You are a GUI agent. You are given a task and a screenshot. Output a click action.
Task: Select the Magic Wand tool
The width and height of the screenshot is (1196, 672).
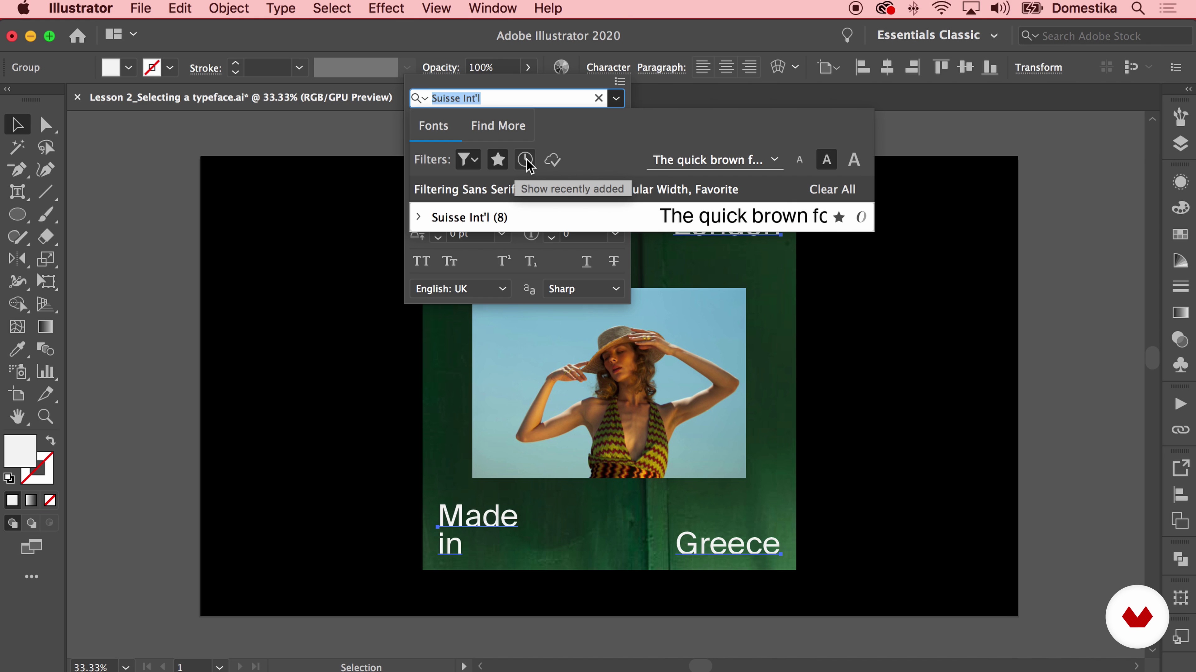pyautogui.click(x=17, y=147)
